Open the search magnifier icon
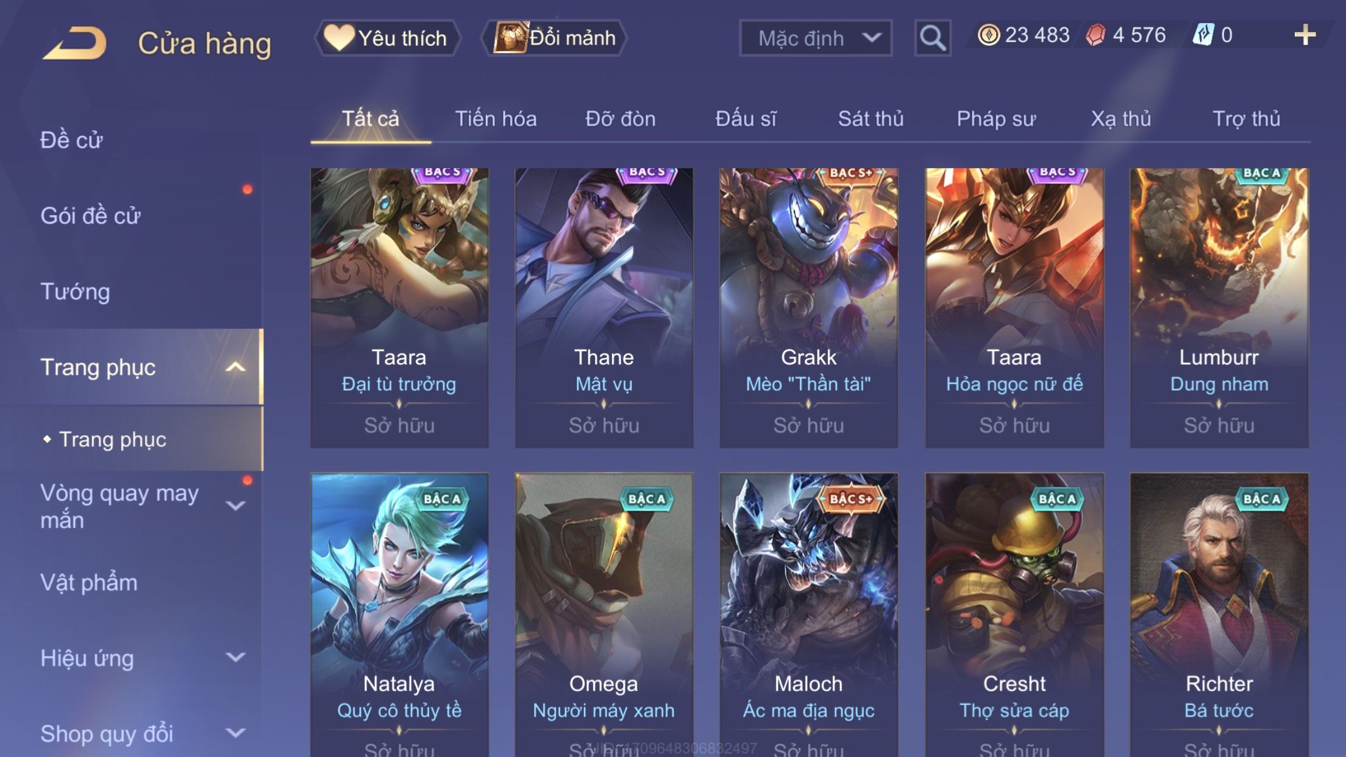Viewport: 1346px width, 757px height. pos(932,38)
